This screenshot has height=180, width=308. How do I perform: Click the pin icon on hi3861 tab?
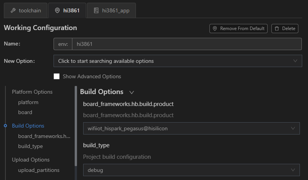57,10
